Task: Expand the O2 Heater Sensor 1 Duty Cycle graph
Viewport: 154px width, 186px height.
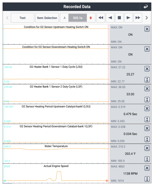Action: point(147,80)
